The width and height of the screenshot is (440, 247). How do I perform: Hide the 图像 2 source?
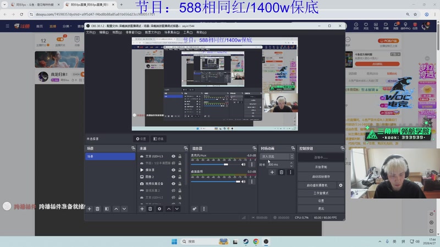point(173,177)
